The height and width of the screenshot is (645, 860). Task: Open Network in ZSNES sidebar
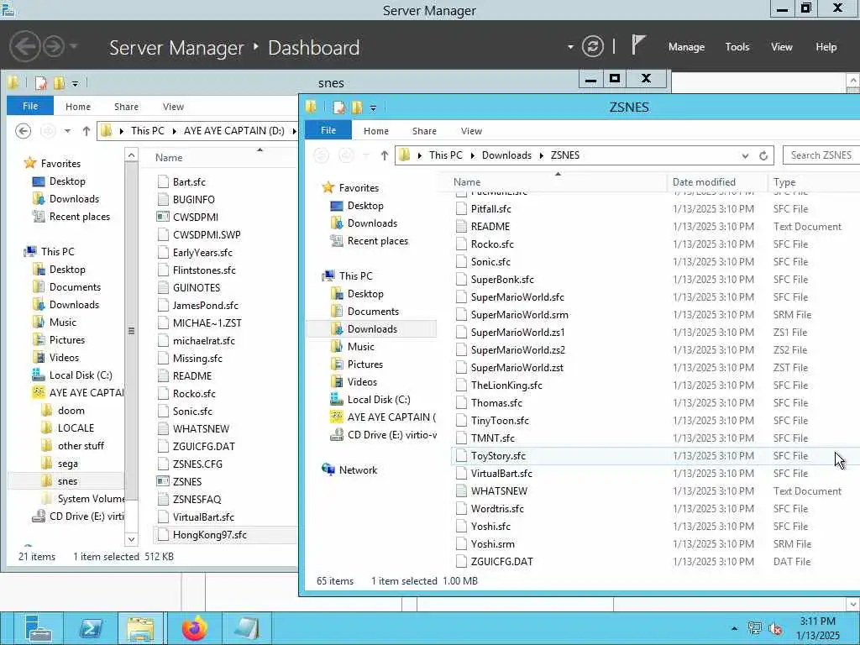[358, 470]
